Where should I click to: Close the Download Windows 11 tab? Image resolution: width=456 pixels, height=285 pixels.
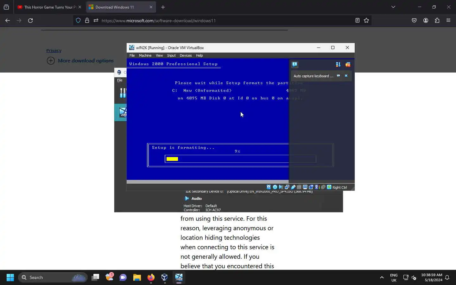pyautogui.click(x=151, y=7)
